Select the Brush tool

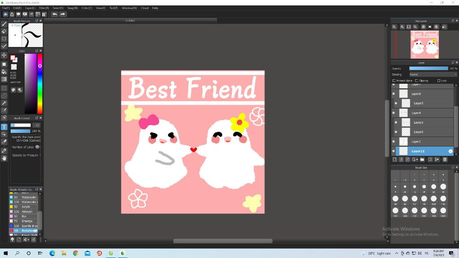[4, 24]
